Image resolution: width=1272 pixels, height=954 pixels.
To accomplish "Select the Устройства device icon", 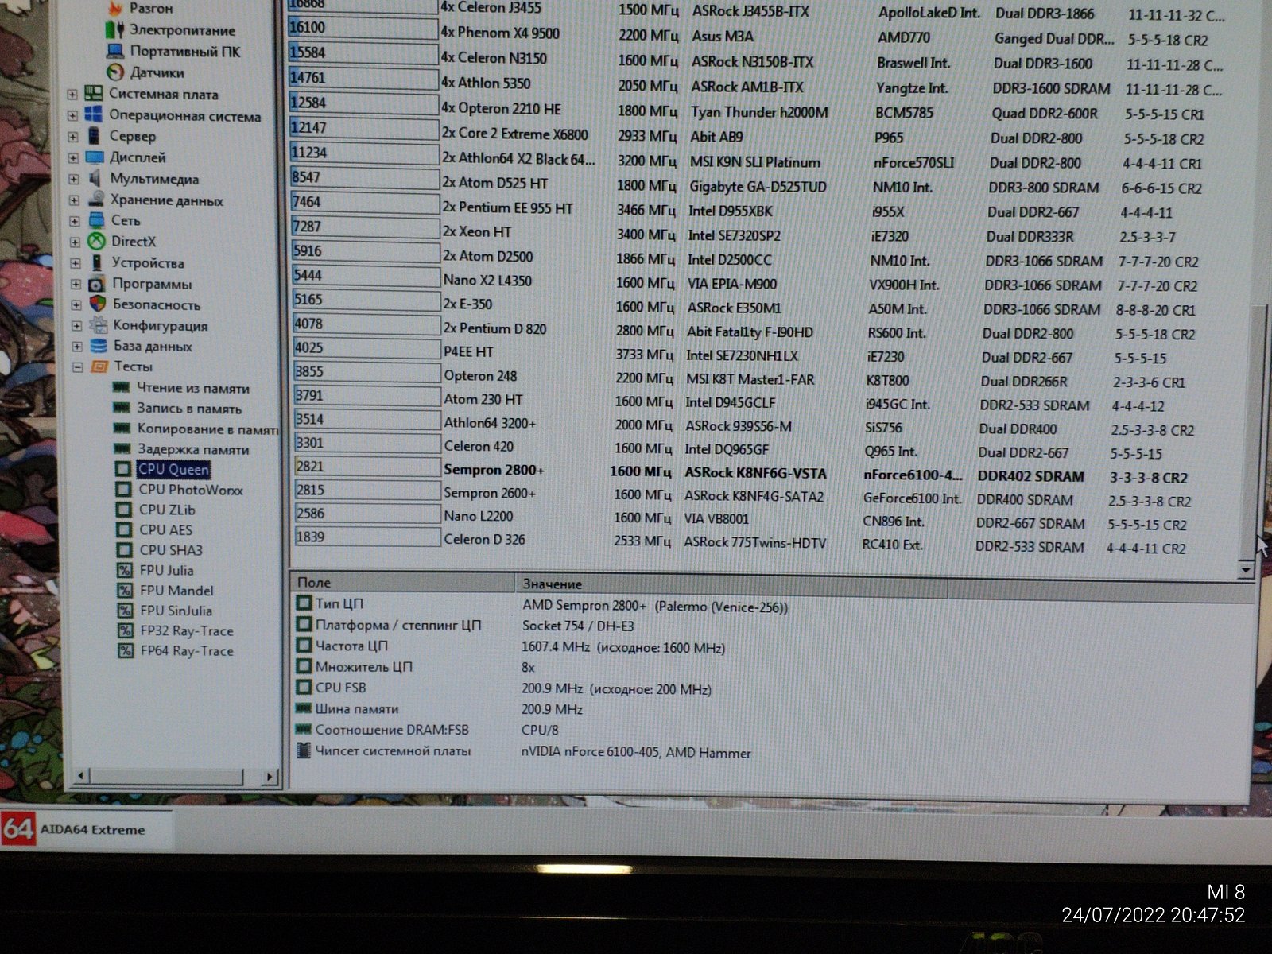I will point(97,262).
